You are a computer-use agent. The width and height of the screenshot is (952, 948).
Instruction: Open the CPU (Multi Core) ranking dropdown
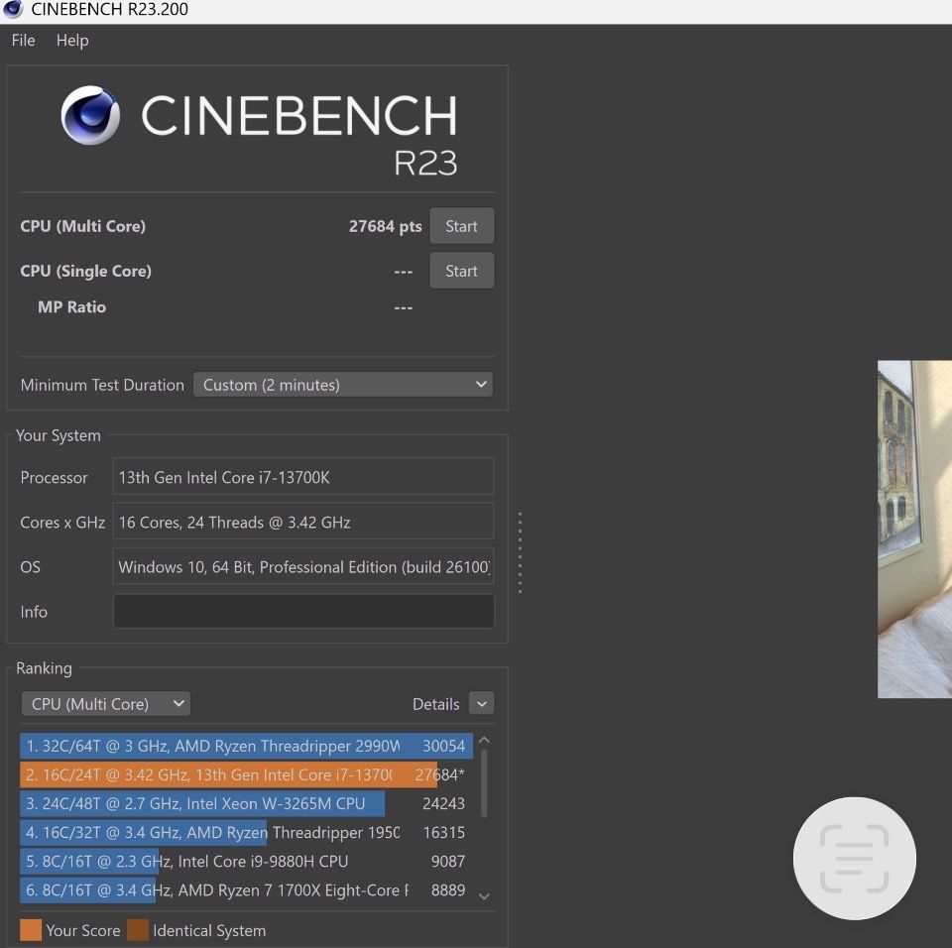105,704
